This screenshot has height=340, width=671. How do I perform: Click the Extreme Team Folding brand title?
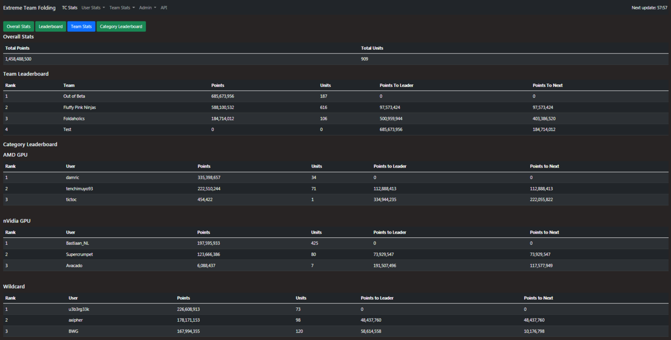coord(29,8)
